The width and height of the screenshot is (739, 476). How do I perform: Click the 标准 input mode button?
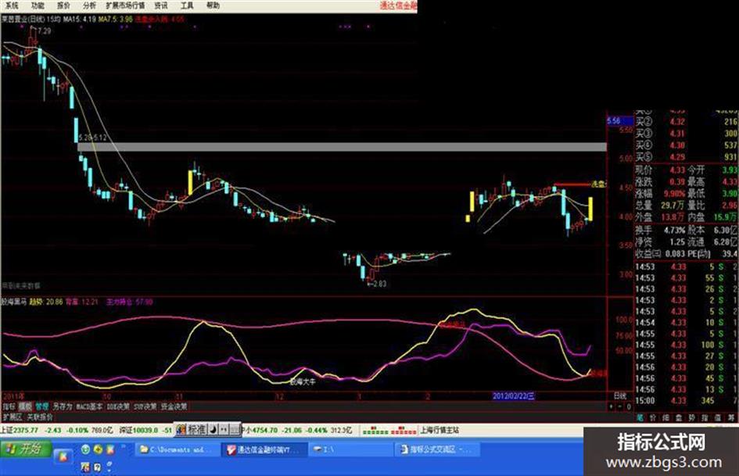(x=196, y=430)
